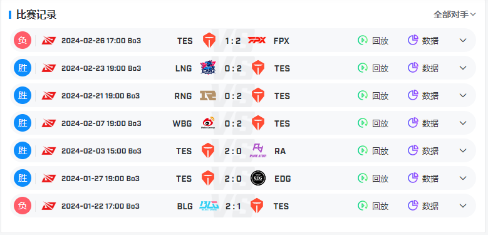Expand the TES vs FPX match row
This screenshot has width=488, height=235.
(x=463, y=41)
